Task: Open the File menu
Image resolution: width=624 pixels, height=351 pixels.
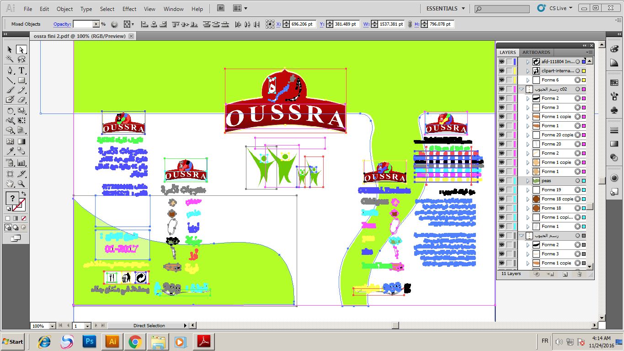Action: click(x=28, y=9)
